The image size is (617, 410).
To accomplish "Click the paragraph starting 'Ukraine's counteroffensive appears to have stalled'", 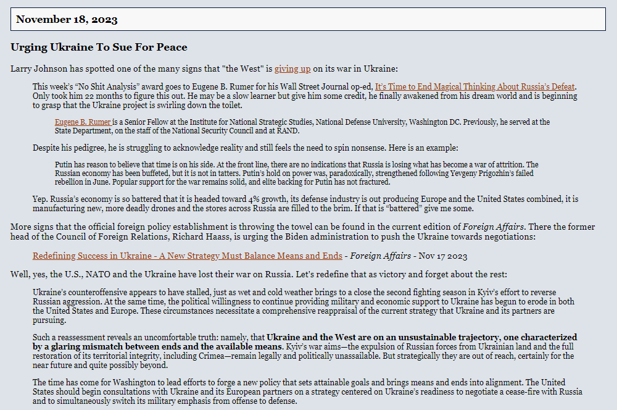I will pos(304,306).
